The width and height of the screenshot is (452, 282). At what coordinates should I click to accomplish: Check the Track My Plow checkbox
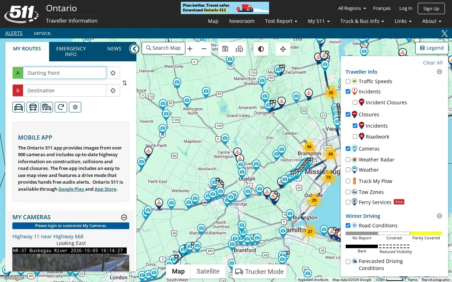(x=348, y=181)
